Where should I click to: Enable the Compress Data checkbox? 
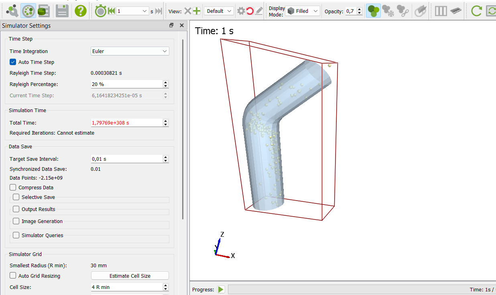[13, 187]
